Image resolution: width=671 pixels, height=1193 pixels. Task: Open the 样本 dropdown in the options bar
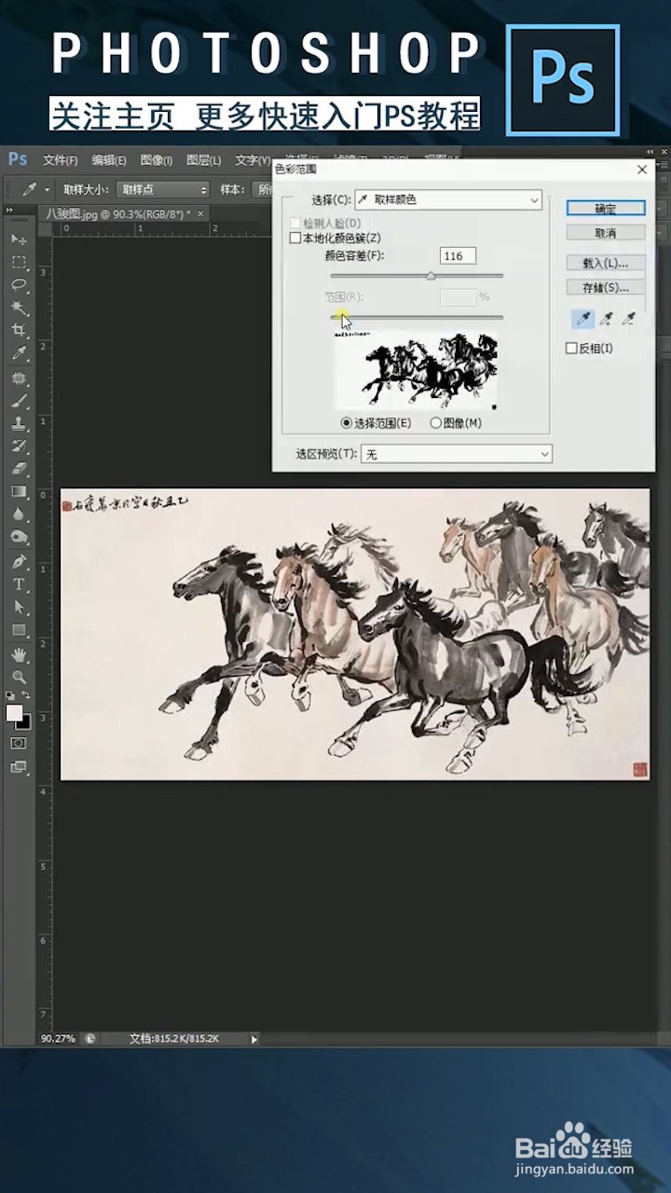[x=261, y=189]
